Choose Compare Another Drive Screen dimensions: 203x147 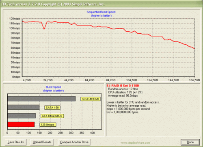point(74,142)
